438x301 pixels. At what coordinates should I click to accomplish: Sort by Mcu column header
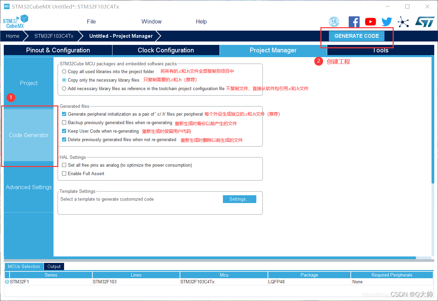tap(224, 275)
